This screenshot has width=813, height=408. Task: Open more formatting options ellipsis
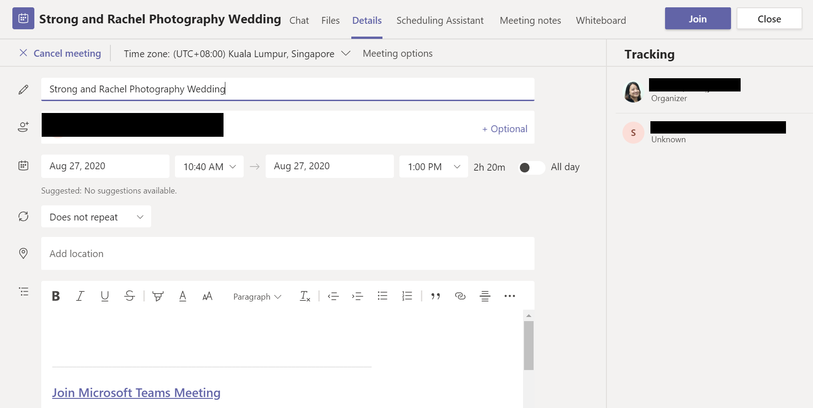point(510,296)
